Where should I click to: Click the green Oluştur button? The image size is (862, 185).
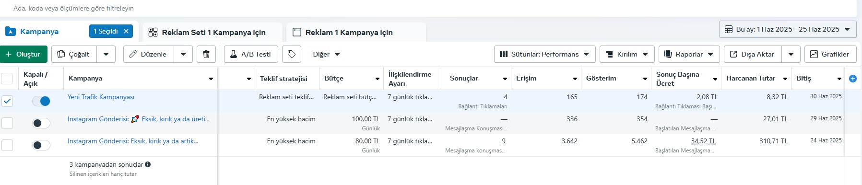pyautogui.click(x=24, y=54)
